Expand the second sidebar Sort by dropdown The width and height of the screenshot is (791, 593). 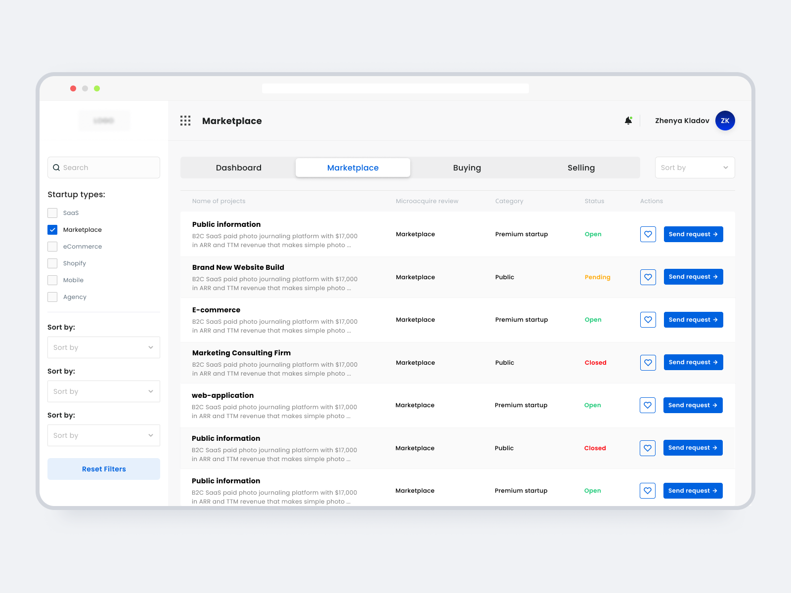(104, 391)
